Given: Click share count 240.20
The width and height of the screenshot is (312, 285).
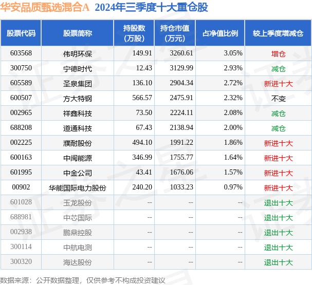Looking at the screenshot, I should 142,187.
